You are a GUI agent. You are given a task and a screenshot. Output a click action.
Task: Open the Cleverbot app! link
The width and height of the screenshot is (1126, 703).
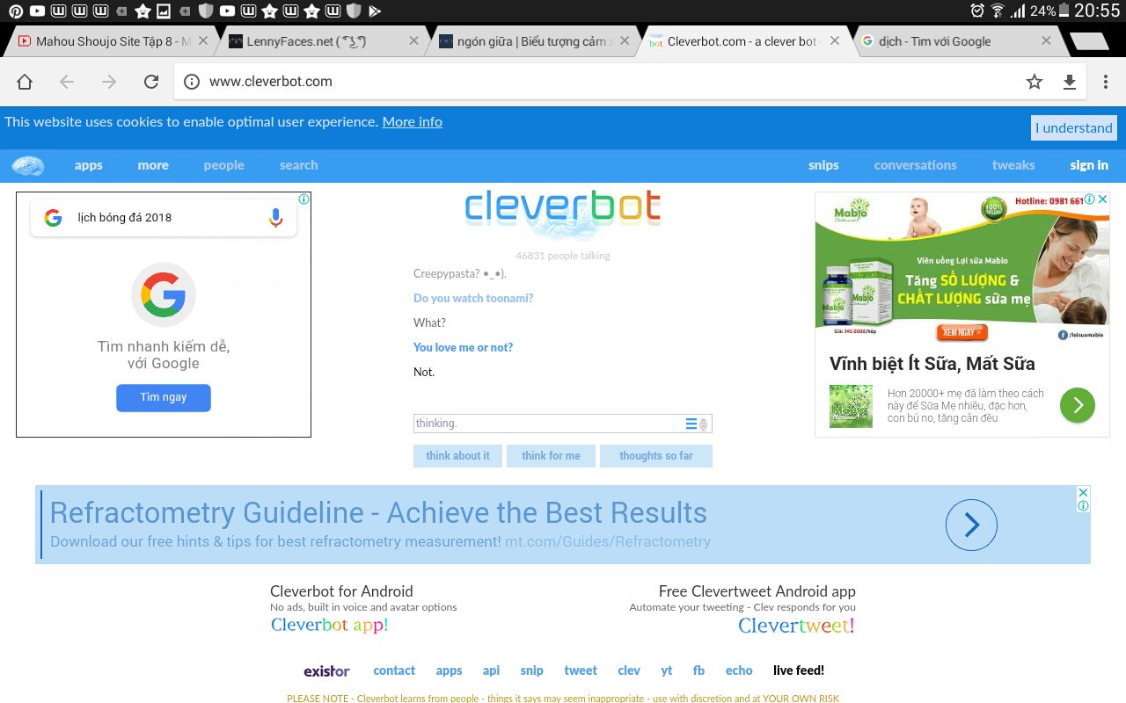329,626
